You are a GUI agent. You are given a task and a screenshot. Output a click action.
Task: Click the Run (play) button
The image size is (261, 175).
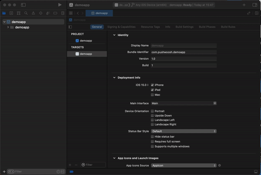[60, 5]
